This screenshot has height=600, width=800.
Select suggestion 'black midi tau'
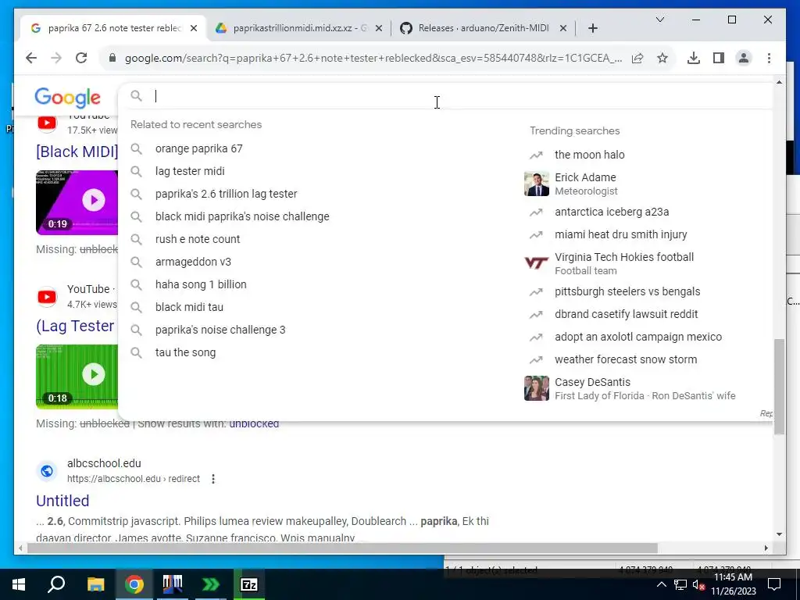189,307
